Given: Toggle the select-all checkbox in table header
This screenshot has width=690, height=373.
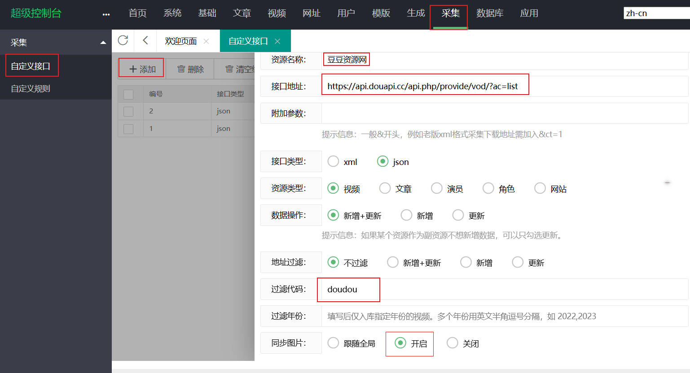Looking at the screenshot, I should pyautogui.click(x=128, y=94).
